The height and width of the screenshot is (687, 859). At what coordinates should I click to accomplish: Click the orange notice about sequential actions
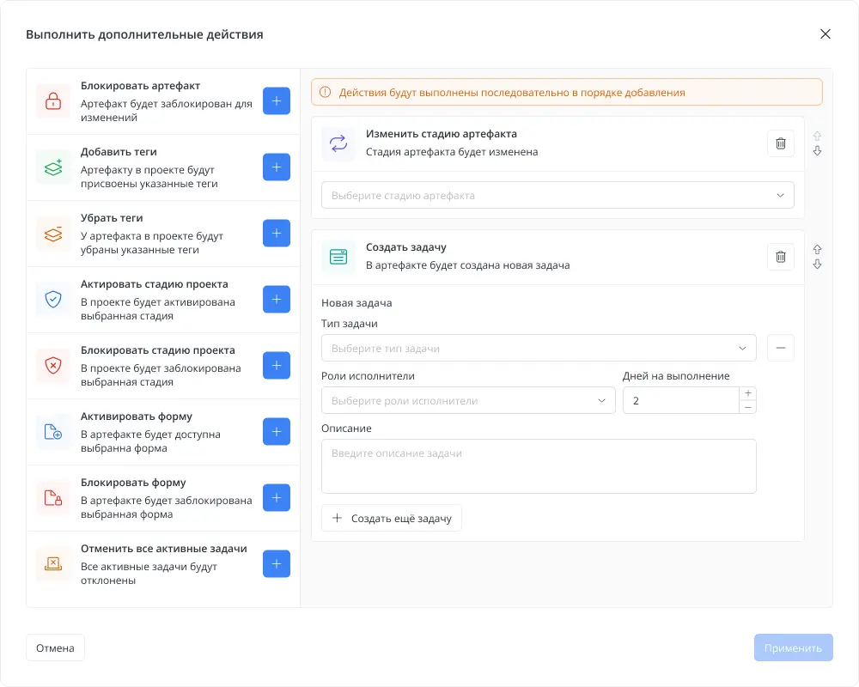coord(567,92)
